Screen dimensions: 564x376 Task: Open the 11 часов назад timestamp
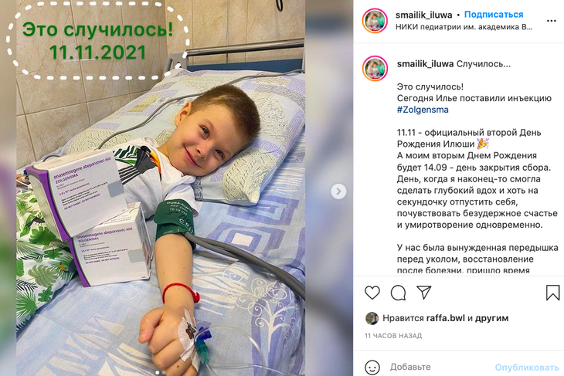(x=393, y=336)
